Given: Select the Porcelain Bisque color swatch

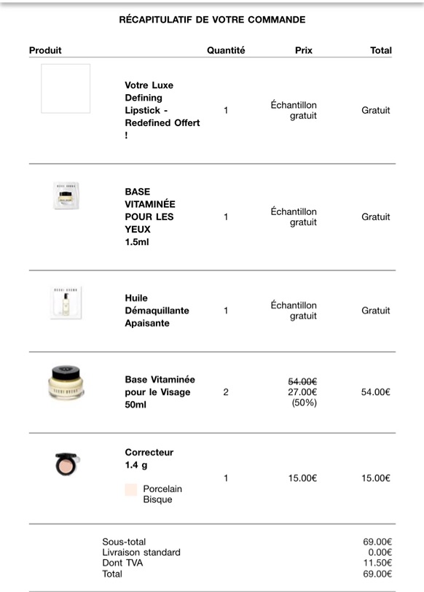Looking at the screenshot, I should [131, 490].
